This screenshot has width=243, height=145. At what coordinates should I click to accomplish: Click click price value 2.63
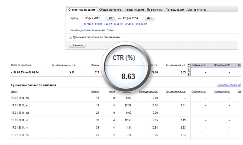tap(183, 128)
